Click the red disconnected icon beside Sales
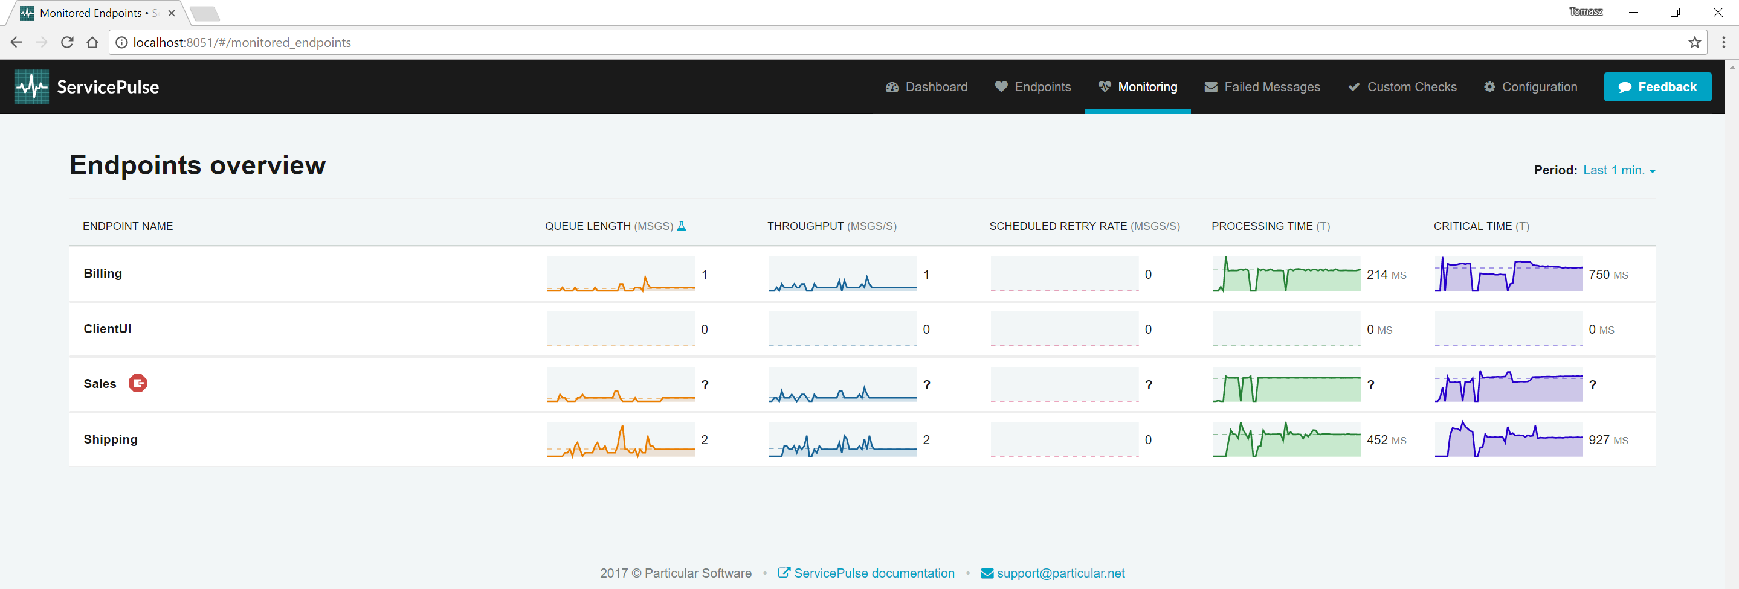 point(138,383)
